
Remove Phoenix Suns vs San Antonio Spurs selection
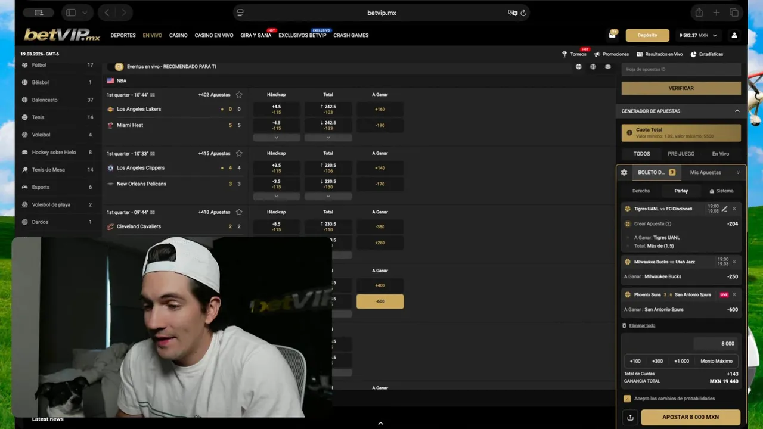pos(734,294)
